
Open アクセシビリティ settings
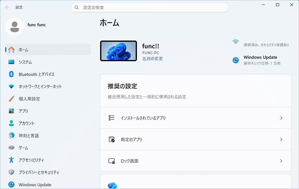48,160
